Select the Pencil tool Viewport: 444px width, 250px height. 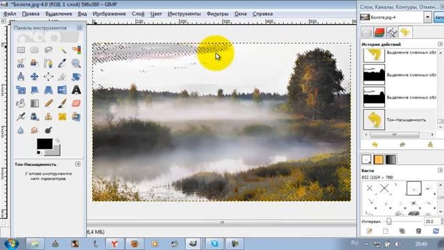coord(49,103)
